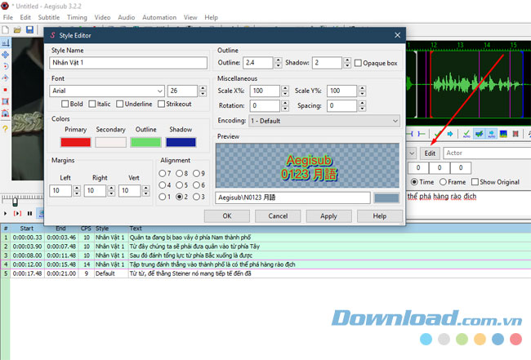Viewport: 531px width, 360px height.
Task: Open the Arial font dropdown
Action: pyautogui.click(x=158, y=91)
